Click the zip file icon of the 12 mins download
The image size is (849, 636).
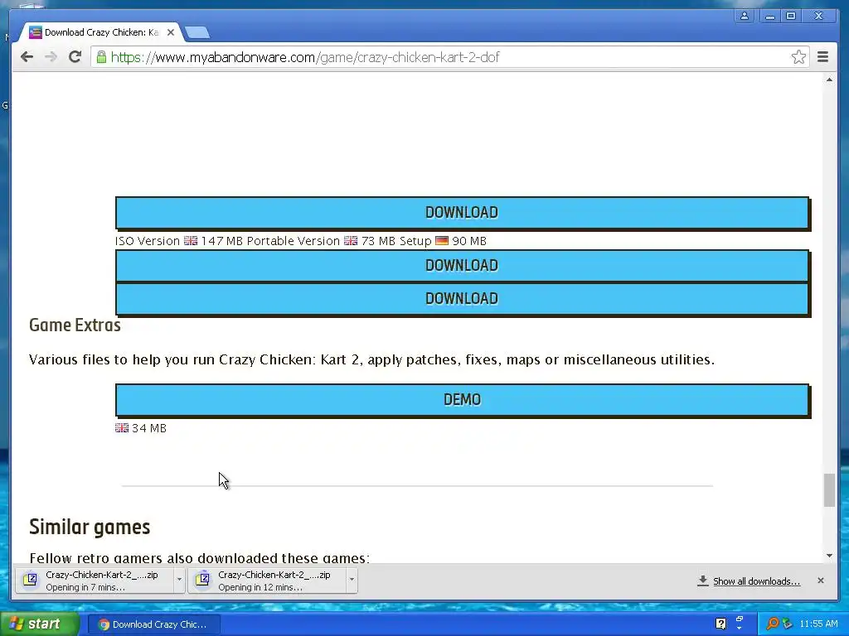tap(202, 580)
